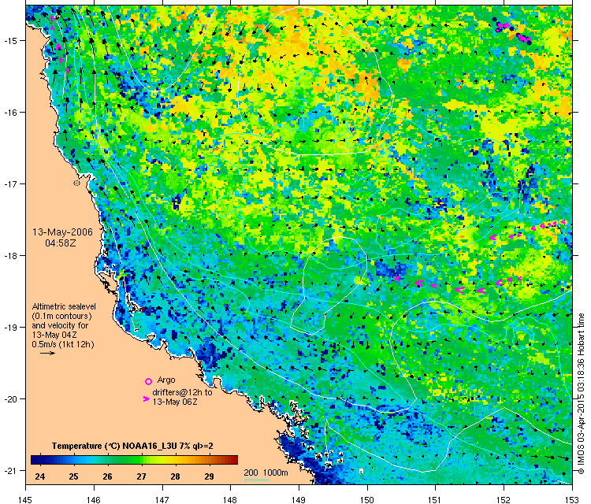The image size is (591, 504).
Task: Click the colorbar value '29'
Action: point(209,477)
